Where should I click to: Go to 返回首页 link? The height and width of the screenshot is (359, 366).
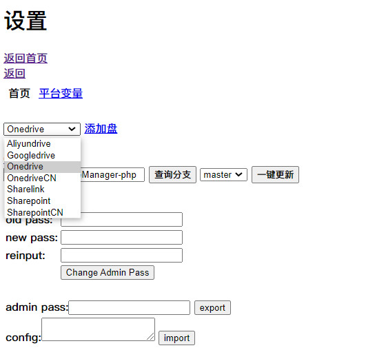point(26,58)
